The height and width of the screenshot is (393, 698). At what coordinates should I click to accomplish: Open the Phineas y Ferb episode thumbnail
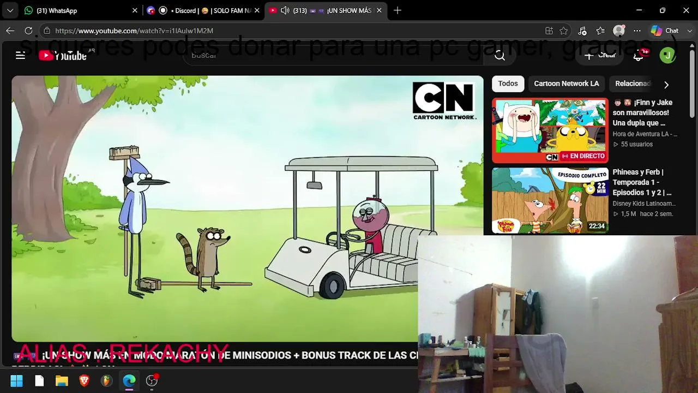(550, 200)
